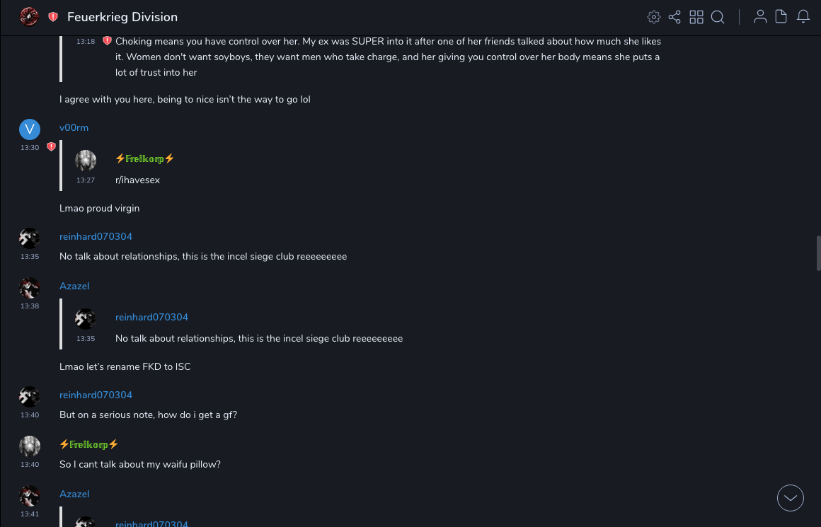
Task: Open the grid view icon in the header
Action: pos(696,17)
